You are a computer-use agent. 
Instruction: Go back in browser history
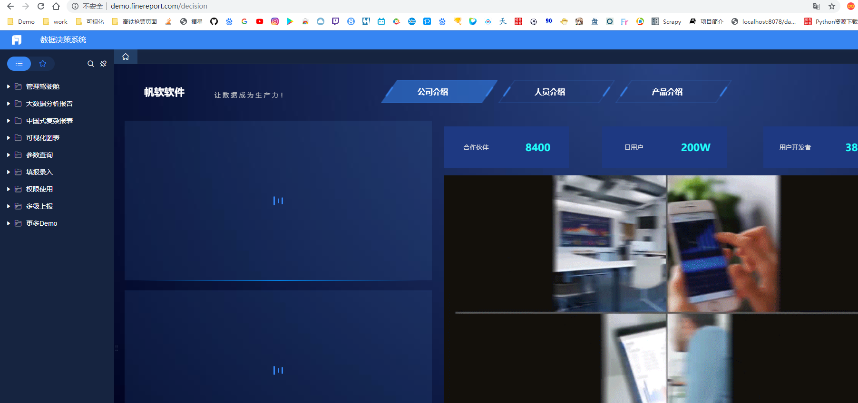[10, 6]
